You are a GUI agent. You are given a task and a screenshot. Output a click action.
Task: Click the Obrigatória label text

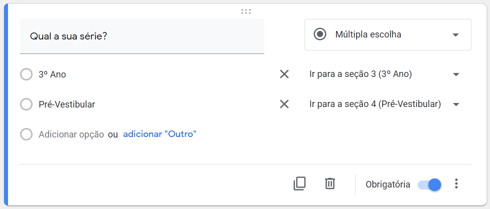point(388,184)
